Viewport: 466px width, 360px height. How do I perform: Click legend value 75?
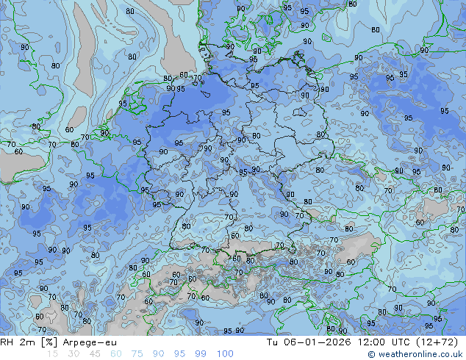[x=137, y=354]
